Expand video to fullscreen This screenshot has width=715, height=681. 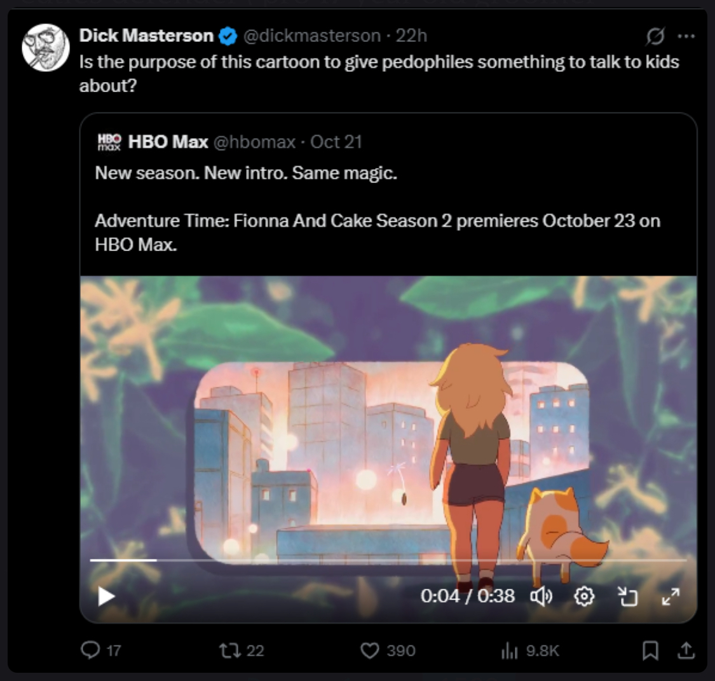(x=671, y=596)
